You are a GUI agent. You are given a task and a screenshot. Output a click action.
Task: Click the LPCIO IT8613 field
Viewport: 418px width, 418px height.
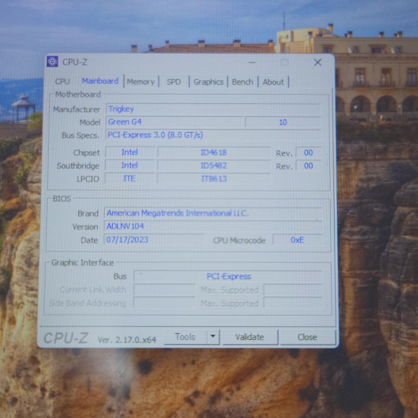213,178
